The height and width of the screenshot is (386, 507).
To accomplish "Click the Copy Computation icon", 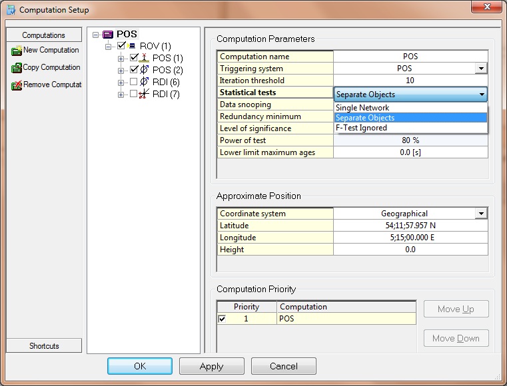I will [x=16, y=68].
